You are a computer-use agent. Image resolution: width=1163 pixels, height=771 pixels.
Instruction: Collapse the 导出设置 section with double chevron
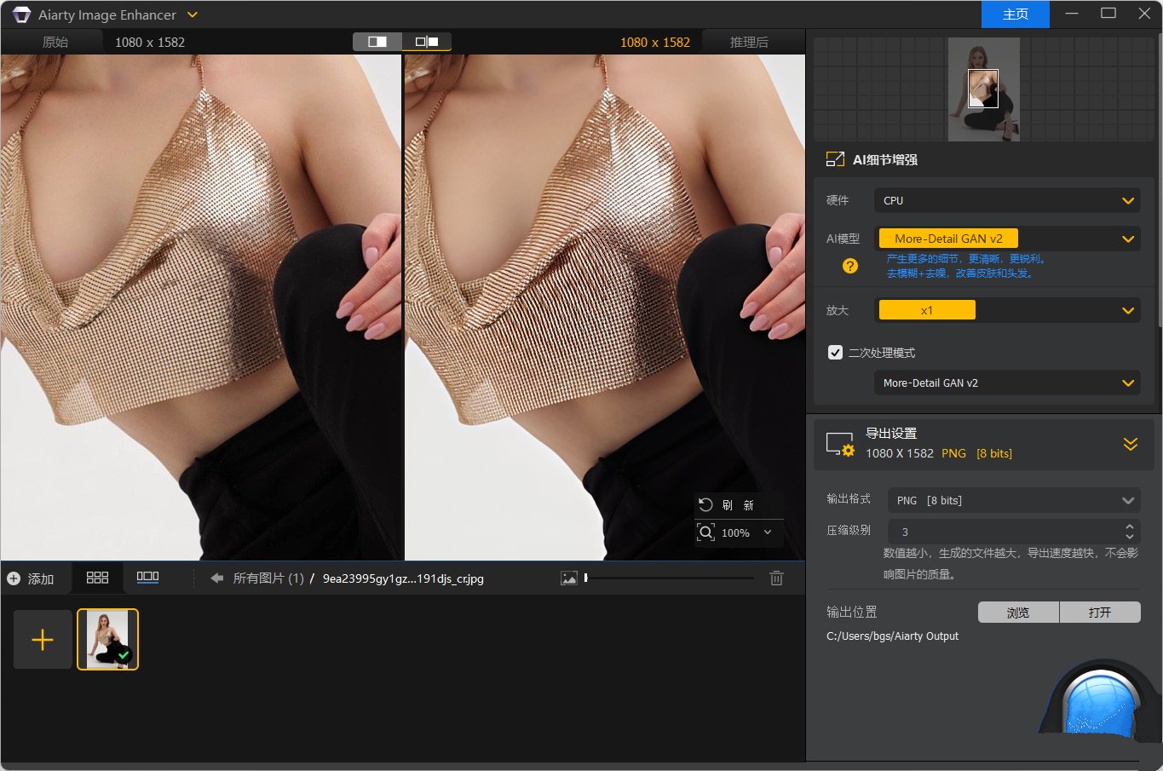(1131, 444)
